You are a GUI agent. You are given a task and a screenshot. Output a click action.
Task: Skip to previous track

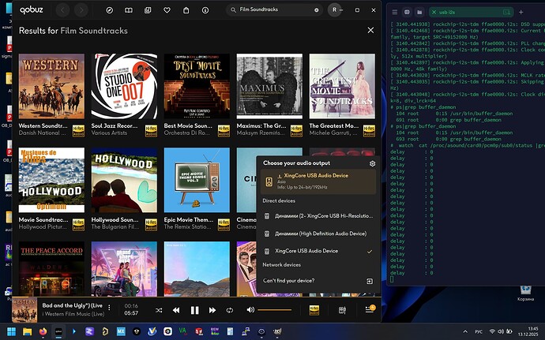(x=176, y=310)
